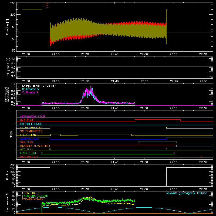Click the 'Normalized modulation' axis title
The height and width of the screenshot is (216, 216).
[7, 94]
